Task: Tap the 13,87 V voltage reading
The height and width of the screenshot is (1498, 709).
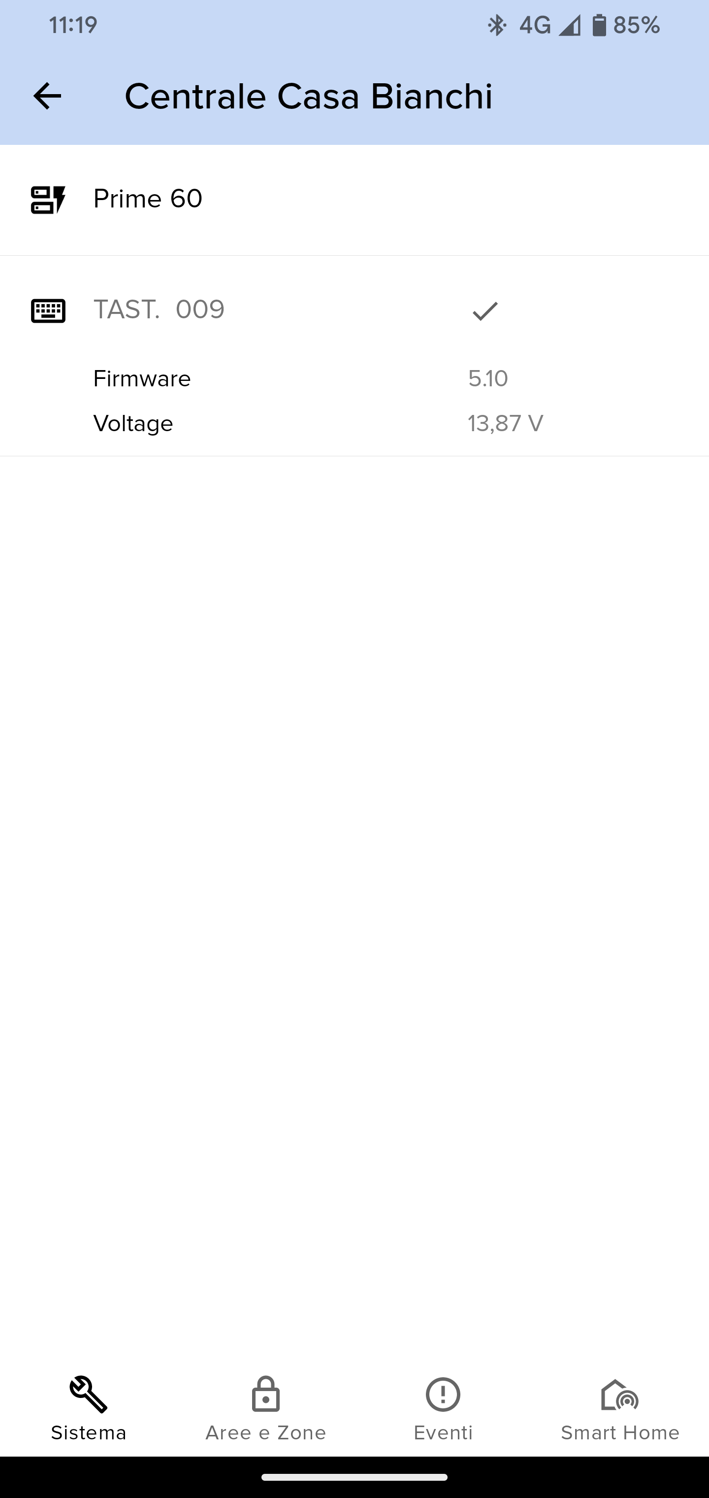Action: click(x=506, y=423)
